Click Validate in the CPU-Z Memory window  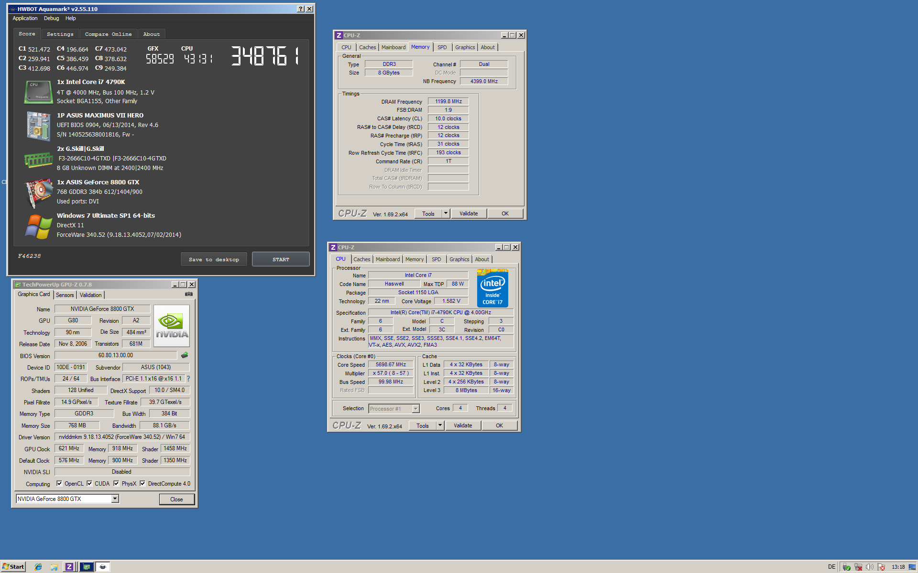coord(469,213)
